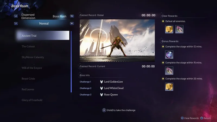Switch difficulty with the L1 button

[x=16, y=24]
